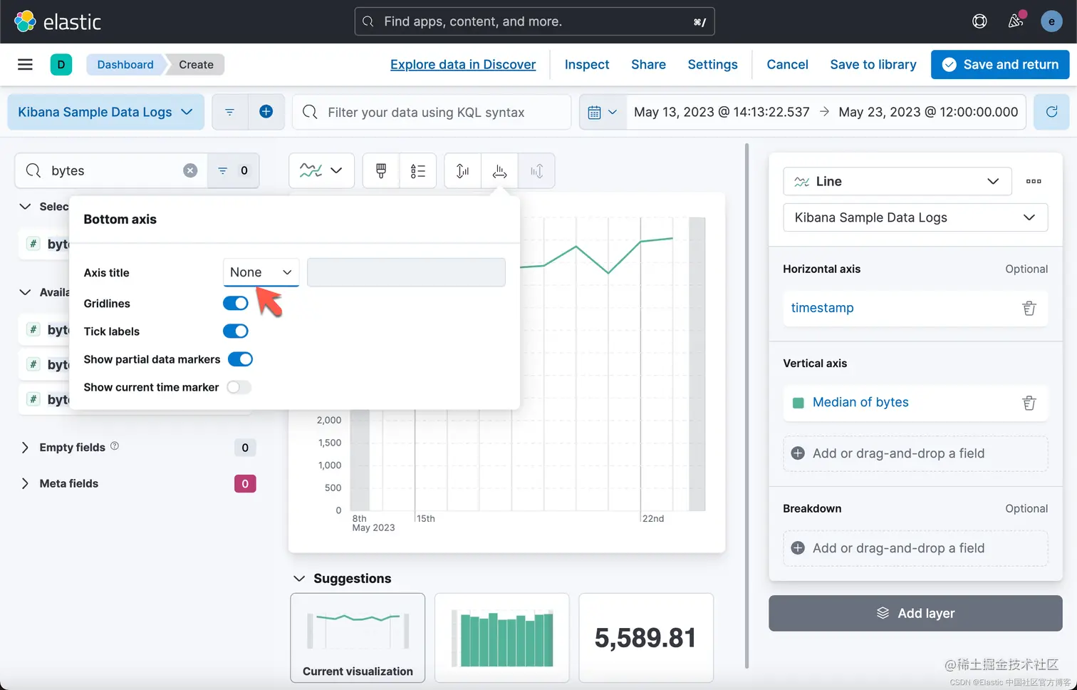Click the Add layer button
The width and height of the screenshot is (1077, 690).
[915, 613]
